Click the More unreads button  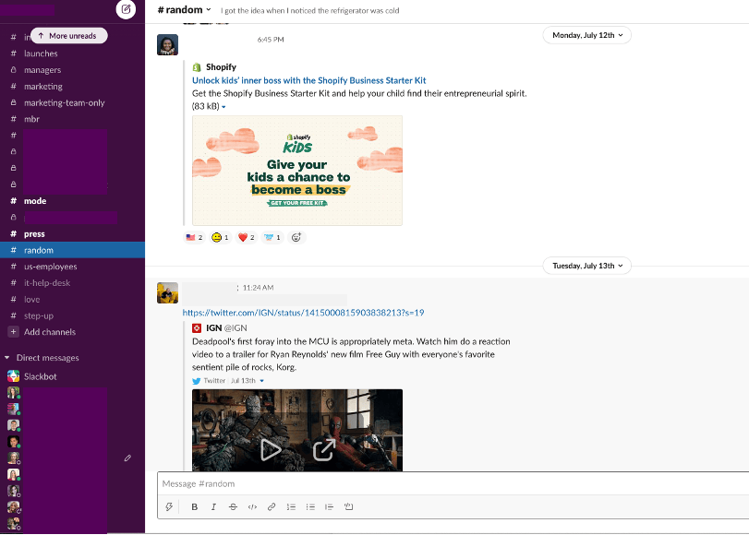69,36
